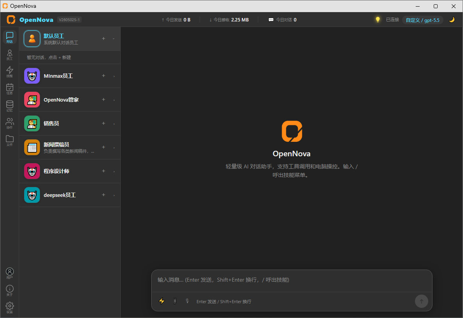This screenshot has height=318, width=463.
Task: Click the send arrow button
Action: tap(421, 301)
